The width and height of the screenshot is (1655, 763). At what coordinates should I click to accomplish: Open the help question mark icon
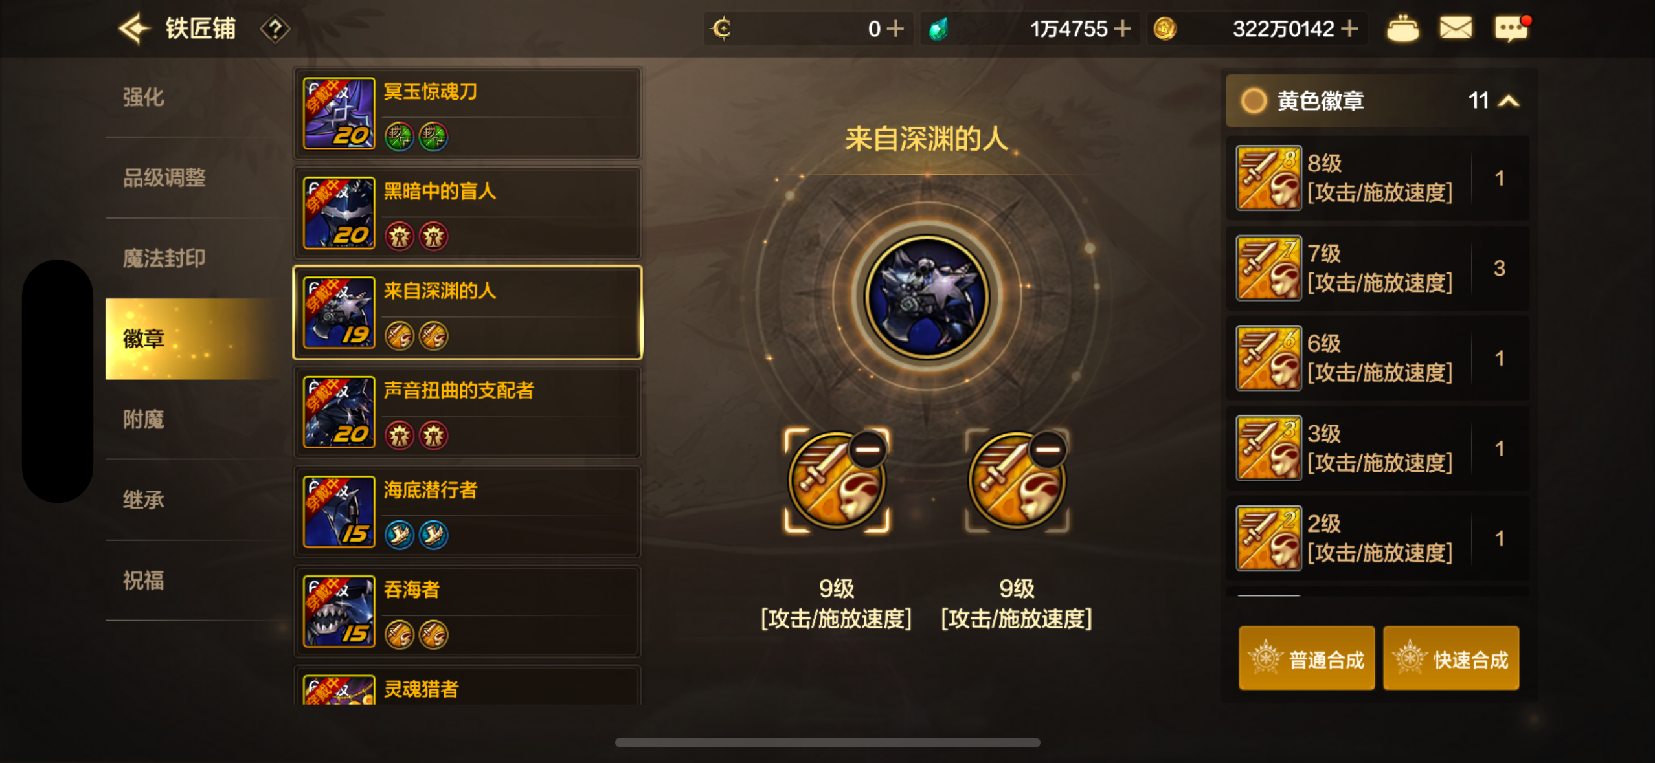coord(275,29)
